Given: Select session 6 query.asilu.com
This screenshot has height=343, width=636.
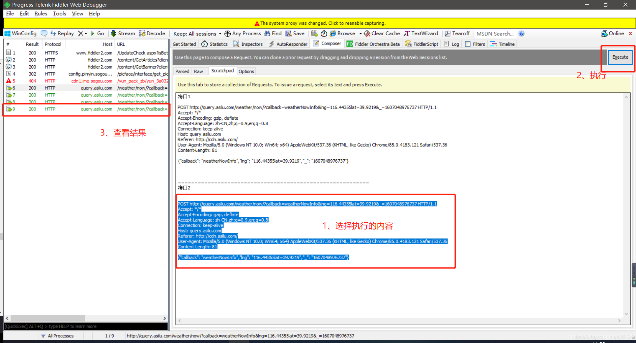Looking at the screenshot, I should click(x=86, y=88).
